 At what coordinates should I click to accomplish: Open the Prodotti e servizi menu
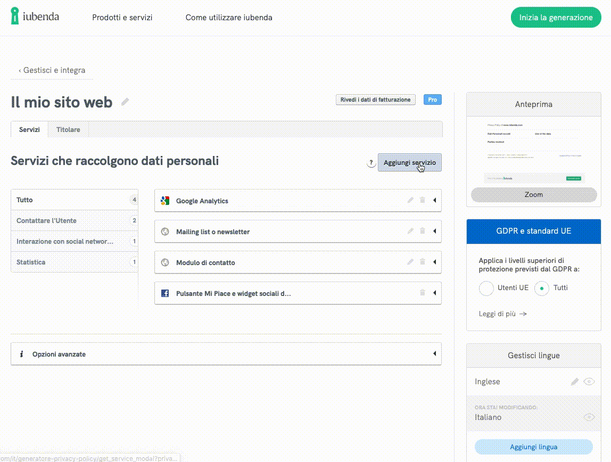pos(122,18)
